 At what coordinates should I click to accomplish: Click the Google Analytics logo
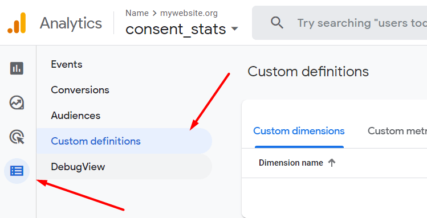coord(17,23)
